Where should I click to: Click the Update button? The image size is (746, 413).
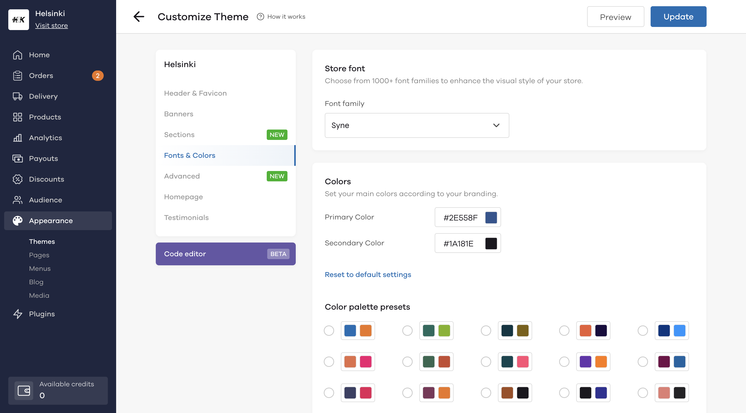click(x=678, y=17)
